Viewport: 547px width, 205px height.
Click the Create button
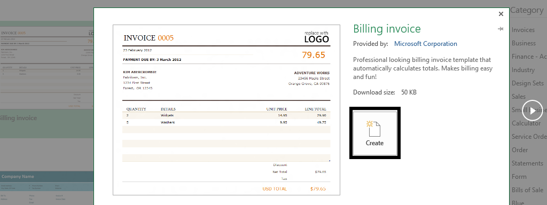374,133
